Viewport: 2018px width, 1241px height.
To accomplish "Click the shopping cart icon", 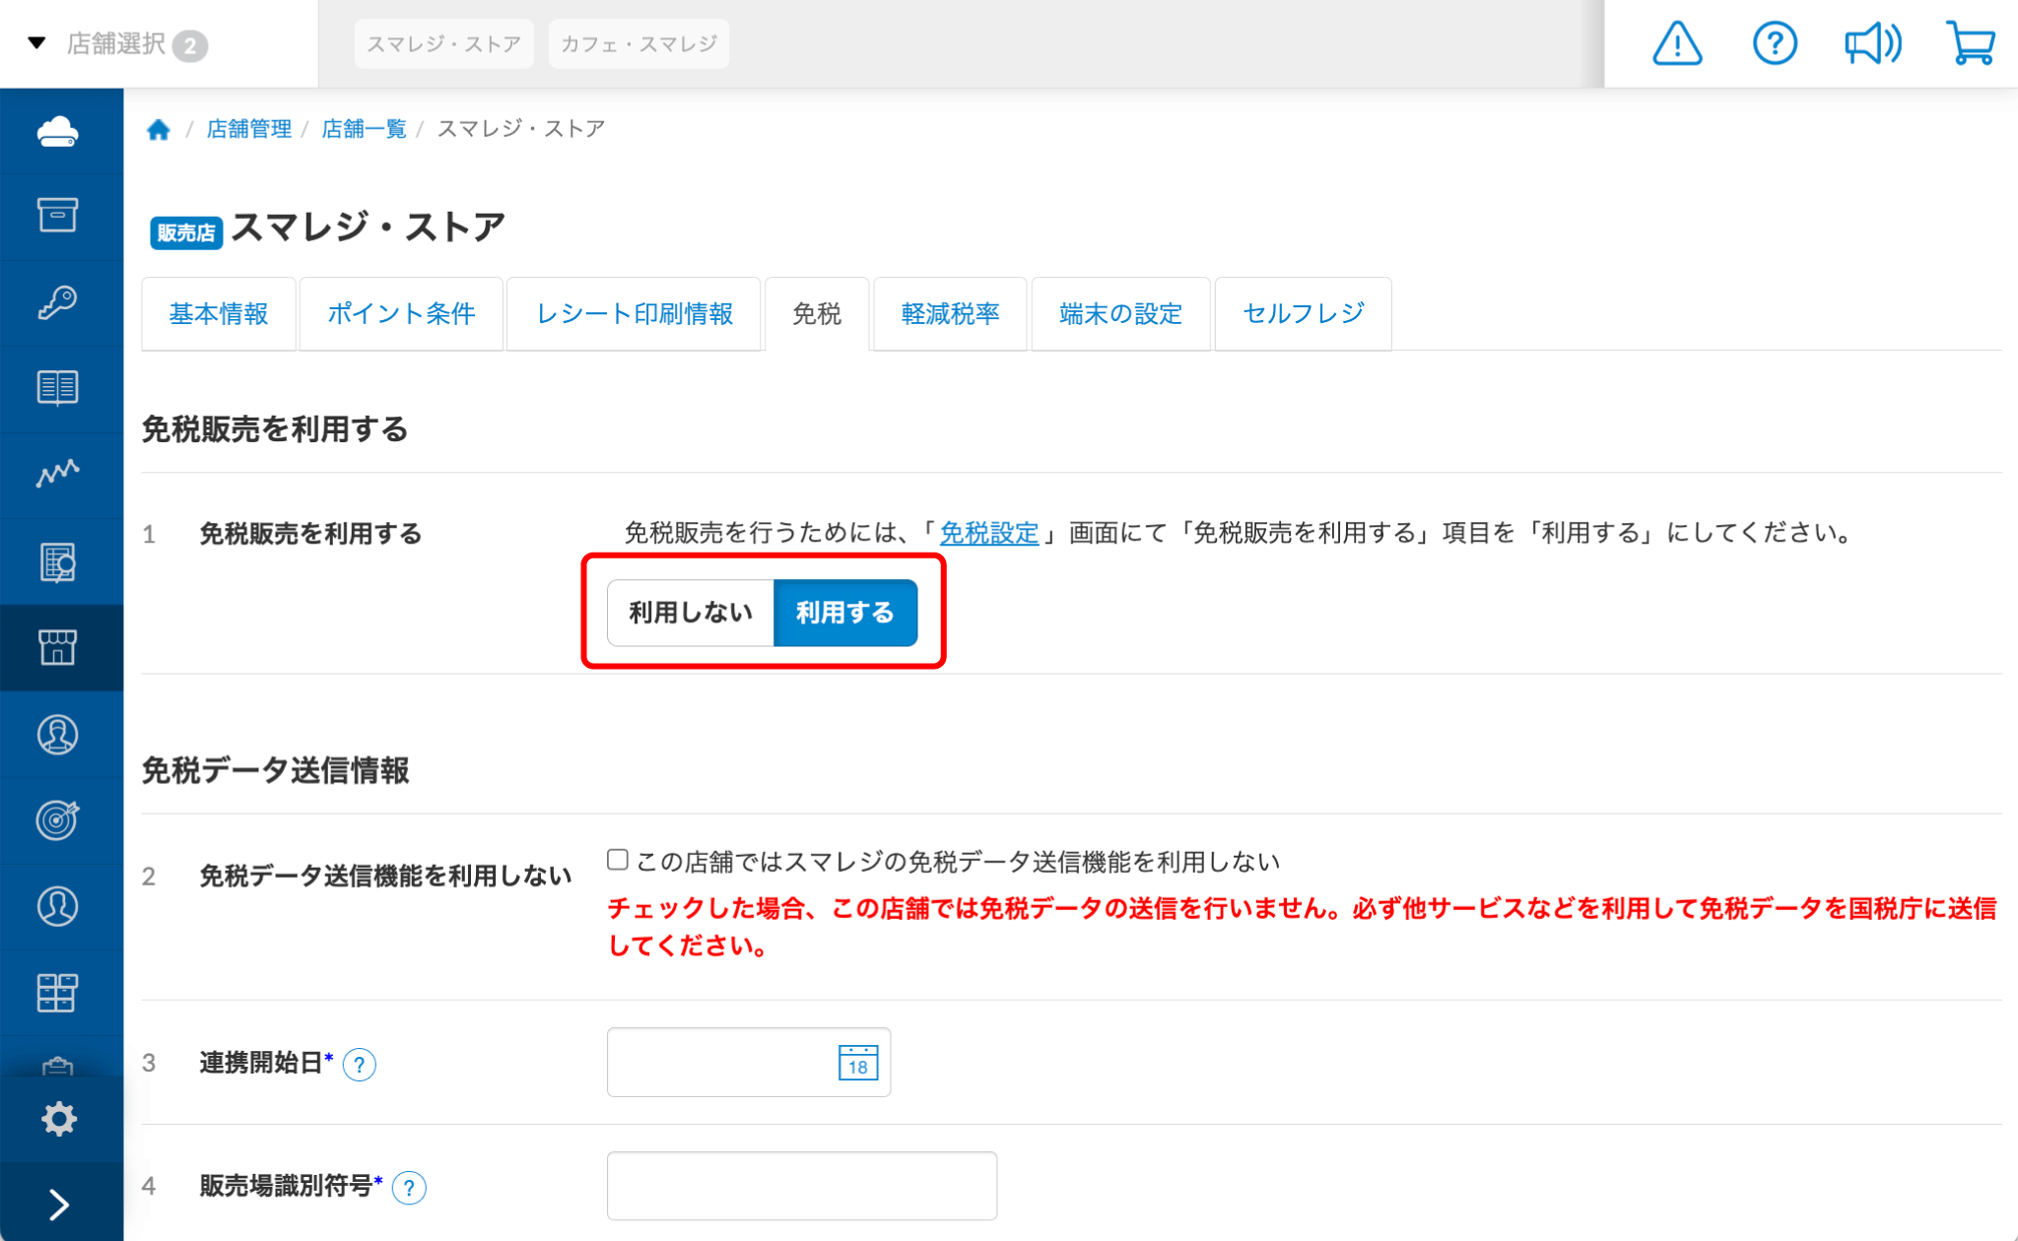I will 1971,44.
